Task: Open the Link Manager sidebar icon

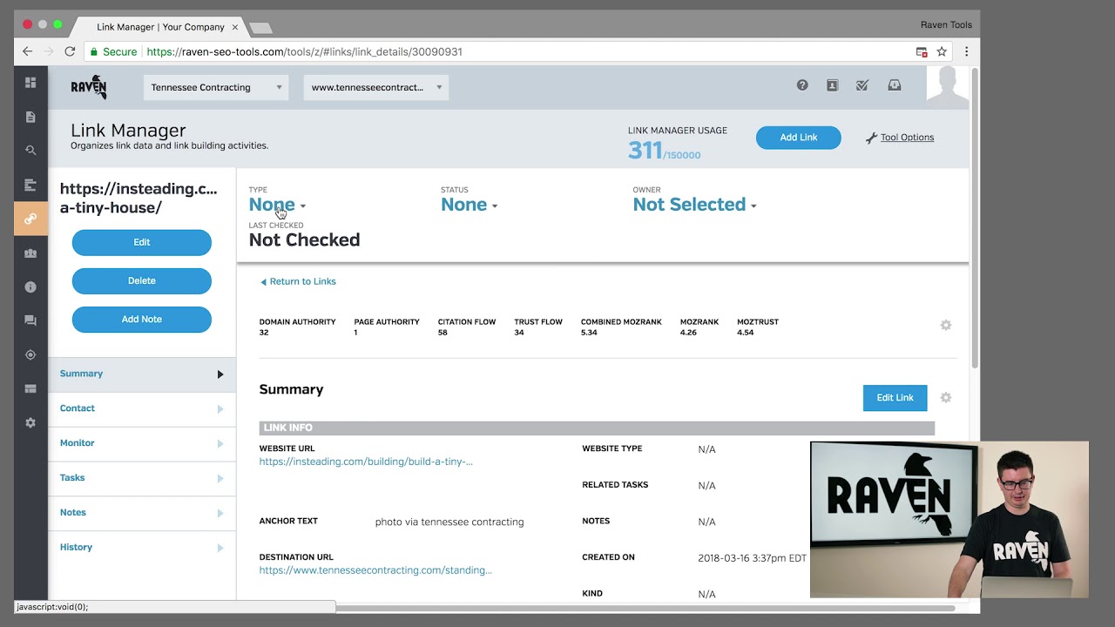Action: point(30,219)
